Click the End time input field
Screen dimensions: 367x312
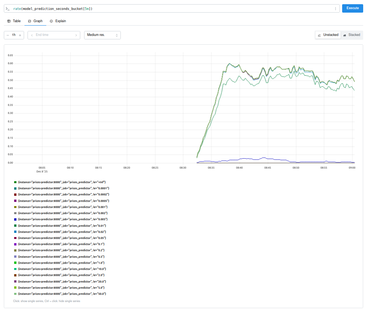pos(54,35)
